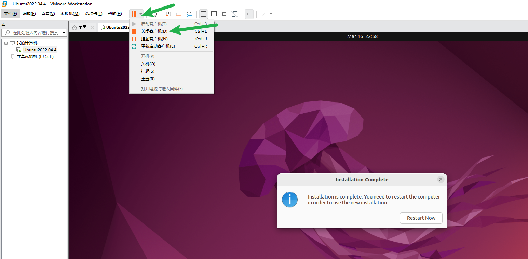
Task: Collapse the 我的计算机 tree node
Action: click(6, 43)
